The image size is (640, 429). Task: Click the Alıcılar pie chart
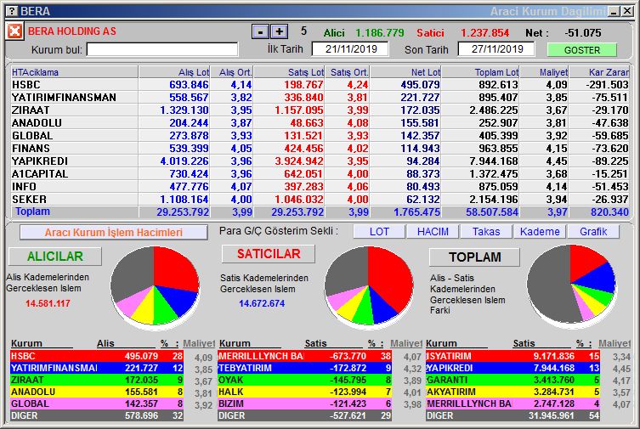pyautogui.click(x=155, y=286)
